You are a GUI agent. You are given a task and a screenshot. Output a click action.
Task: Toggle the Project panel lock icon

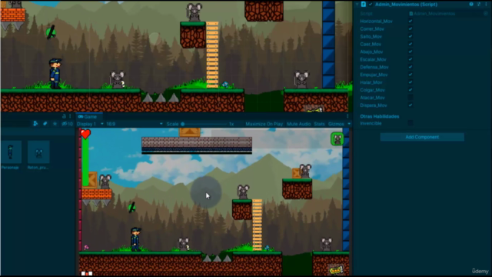[64, 116]
